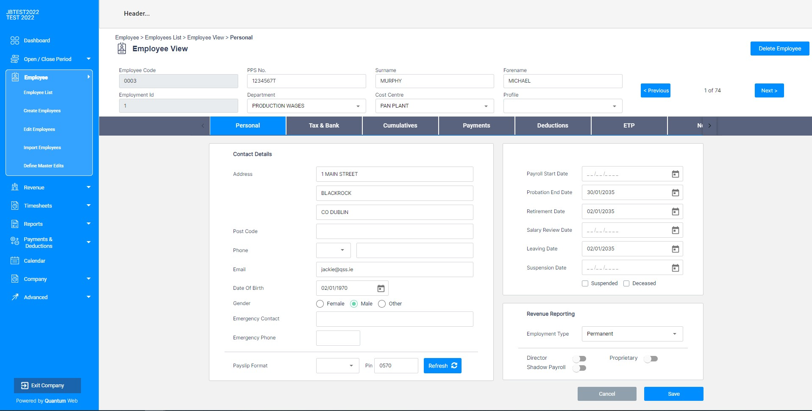Expand the Reports sidebar menu arrow
This screenshot has height=411, width=812.
[89, 223]
